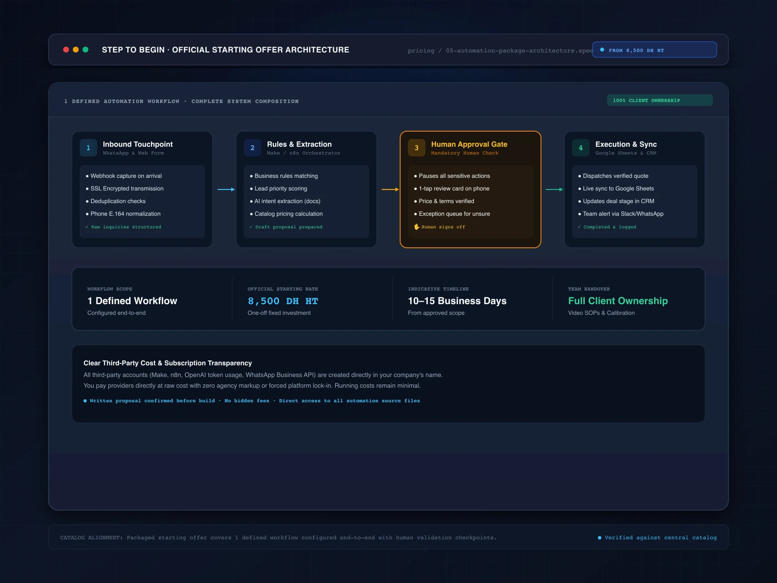Click Completed & logged result line
This screenshot has width=777, height=583.
(x=607, y=227)
